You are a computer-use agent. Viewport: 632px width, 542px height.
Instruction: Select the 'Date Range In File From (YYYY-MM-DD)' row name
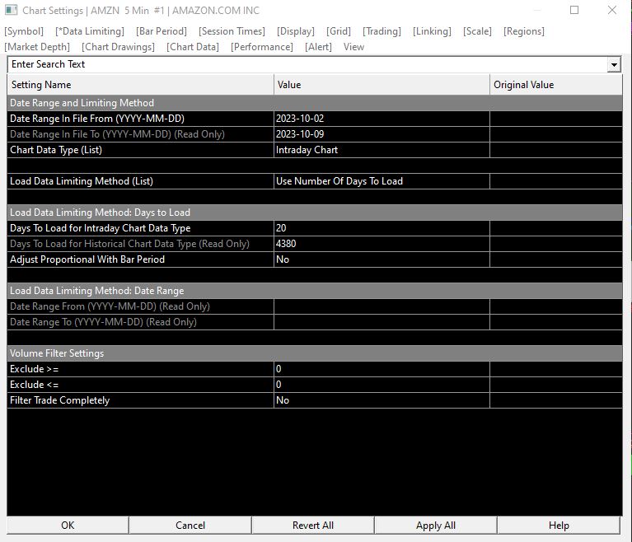[97, 119]
